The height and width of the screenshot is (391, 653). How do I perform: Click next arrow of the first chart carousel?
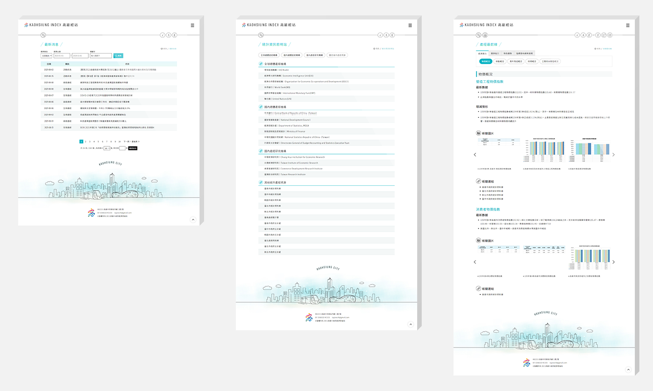click(614, 155)
